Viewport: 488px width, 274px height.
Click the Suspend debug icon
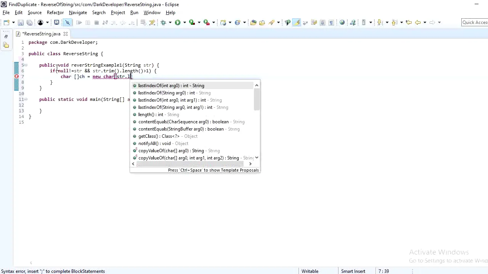coord(88,22)
